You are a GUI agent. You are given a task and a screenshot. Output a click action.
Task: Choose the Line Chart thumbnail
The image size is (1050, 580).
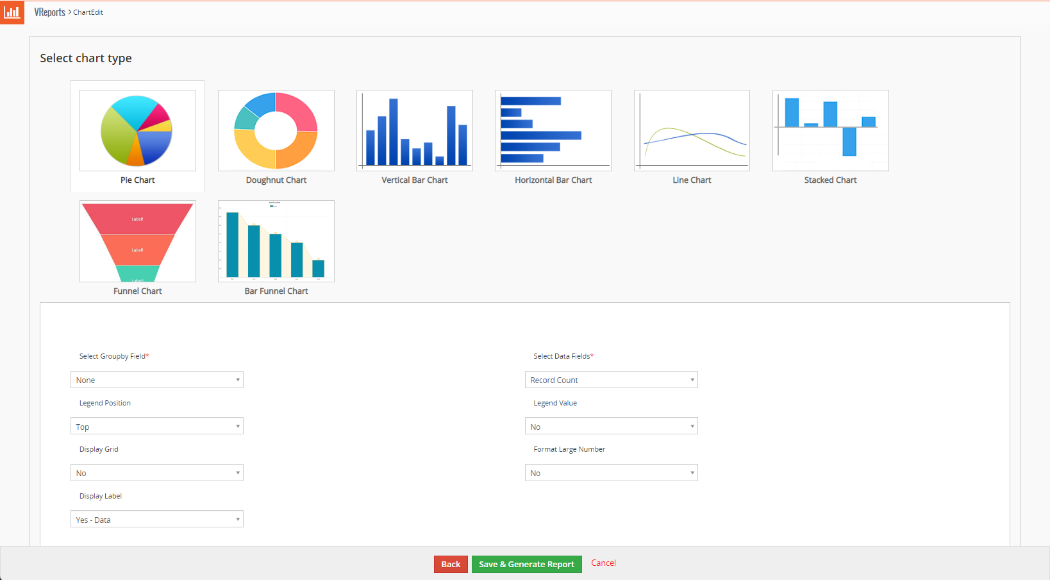click(x=692, y=131)
